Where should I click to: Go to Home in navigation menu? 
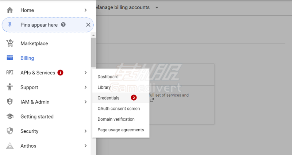tap(27, 10)
